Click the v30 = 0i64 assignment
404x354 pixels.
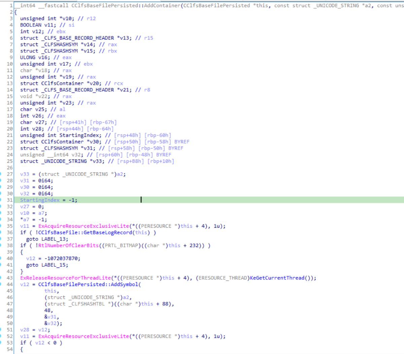[x=37, y=187]
